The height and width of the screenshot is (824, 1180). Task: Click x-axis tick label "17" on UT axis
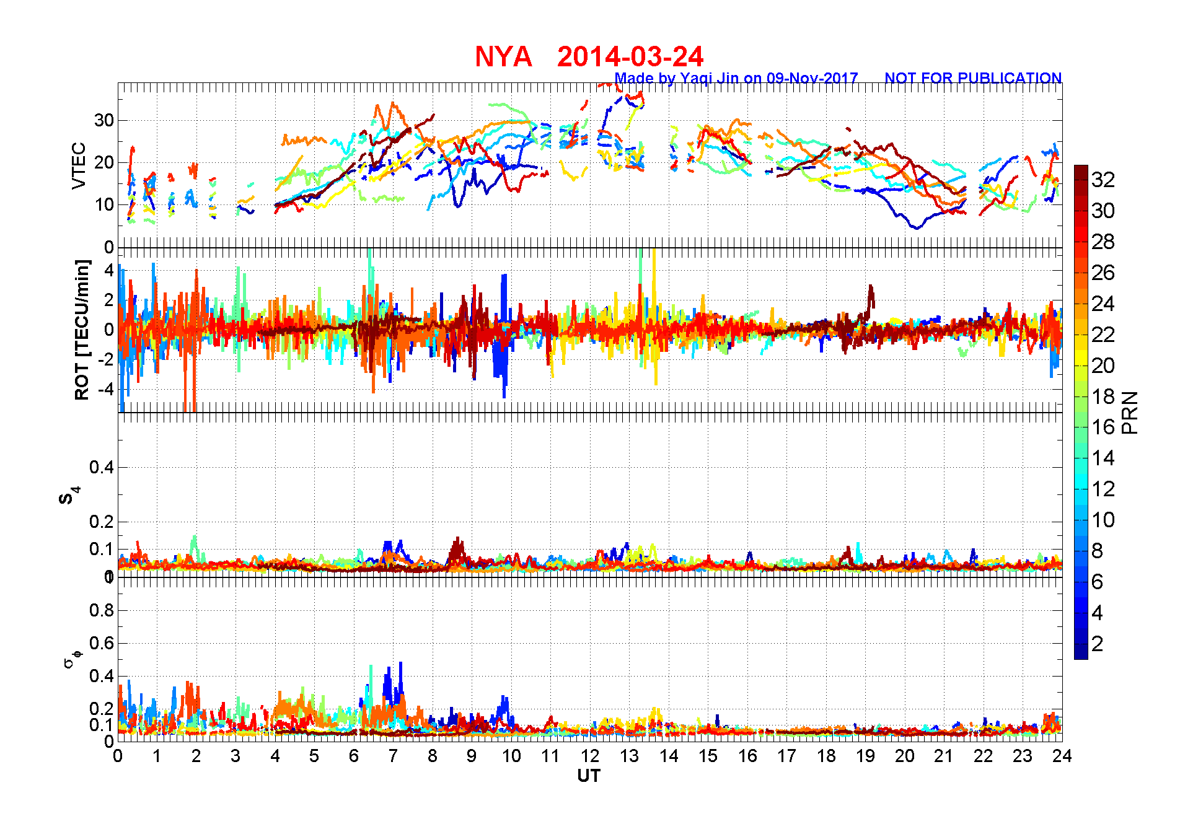(x=786, y=756)
